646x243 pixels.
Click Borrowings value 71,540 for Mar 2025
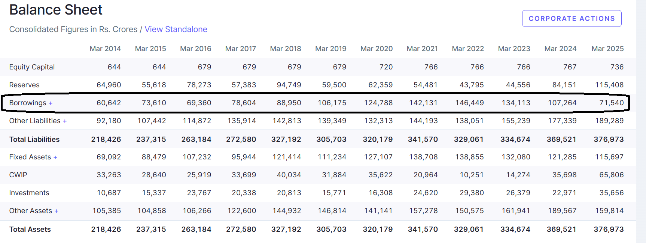click(611, 103)
